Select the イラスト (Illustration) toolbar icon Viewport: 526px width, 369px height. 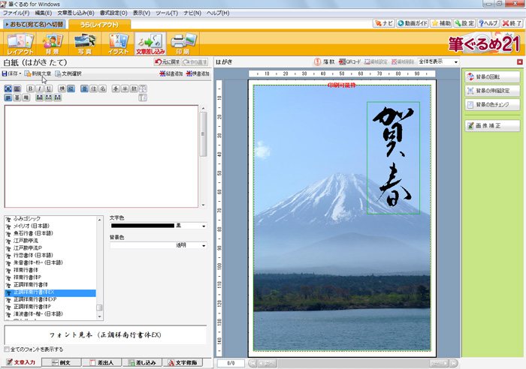click(116, 43)
